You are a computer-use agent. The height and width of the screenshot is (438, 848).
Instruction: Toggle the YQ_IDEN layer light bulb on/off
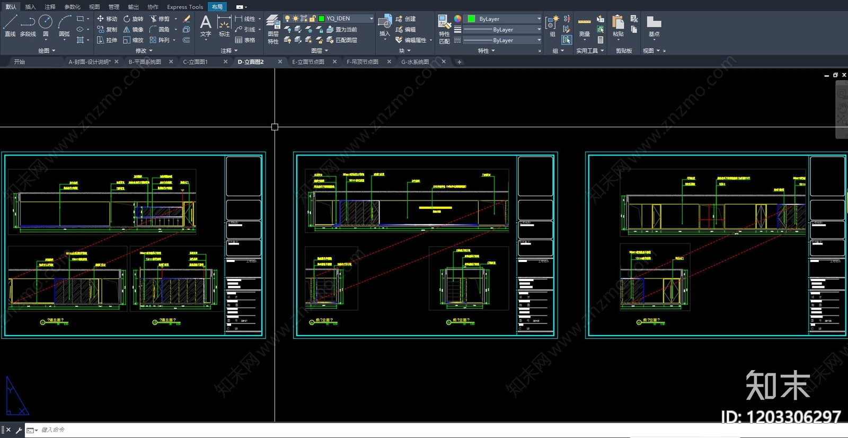[x=287, y=19]
